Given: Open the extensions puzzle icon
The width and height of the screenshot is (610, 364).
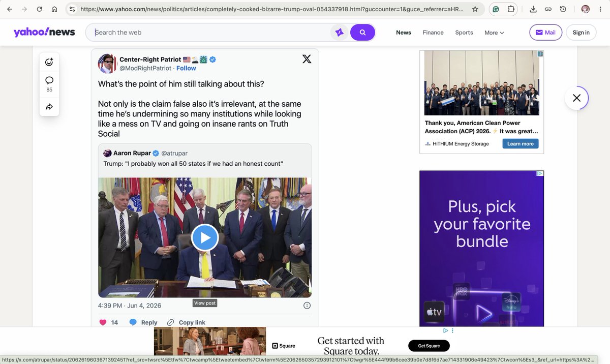Looking at the screenshot, I should coord(511,9).
